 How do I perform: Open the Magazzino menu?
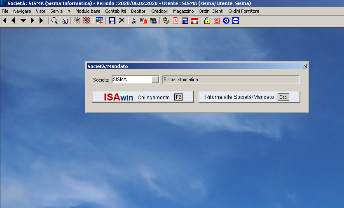coord(183,11)
